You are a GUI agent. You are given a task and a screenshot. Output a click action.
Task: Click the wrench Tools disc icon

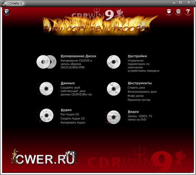114,89
